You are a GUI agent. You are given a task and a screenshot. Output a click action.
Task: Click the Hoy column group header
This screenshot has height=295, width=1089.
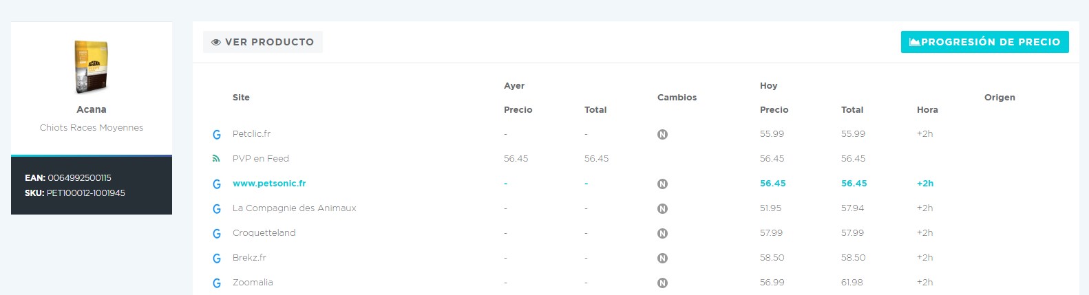pyautogui.click(x=769, y=86)
